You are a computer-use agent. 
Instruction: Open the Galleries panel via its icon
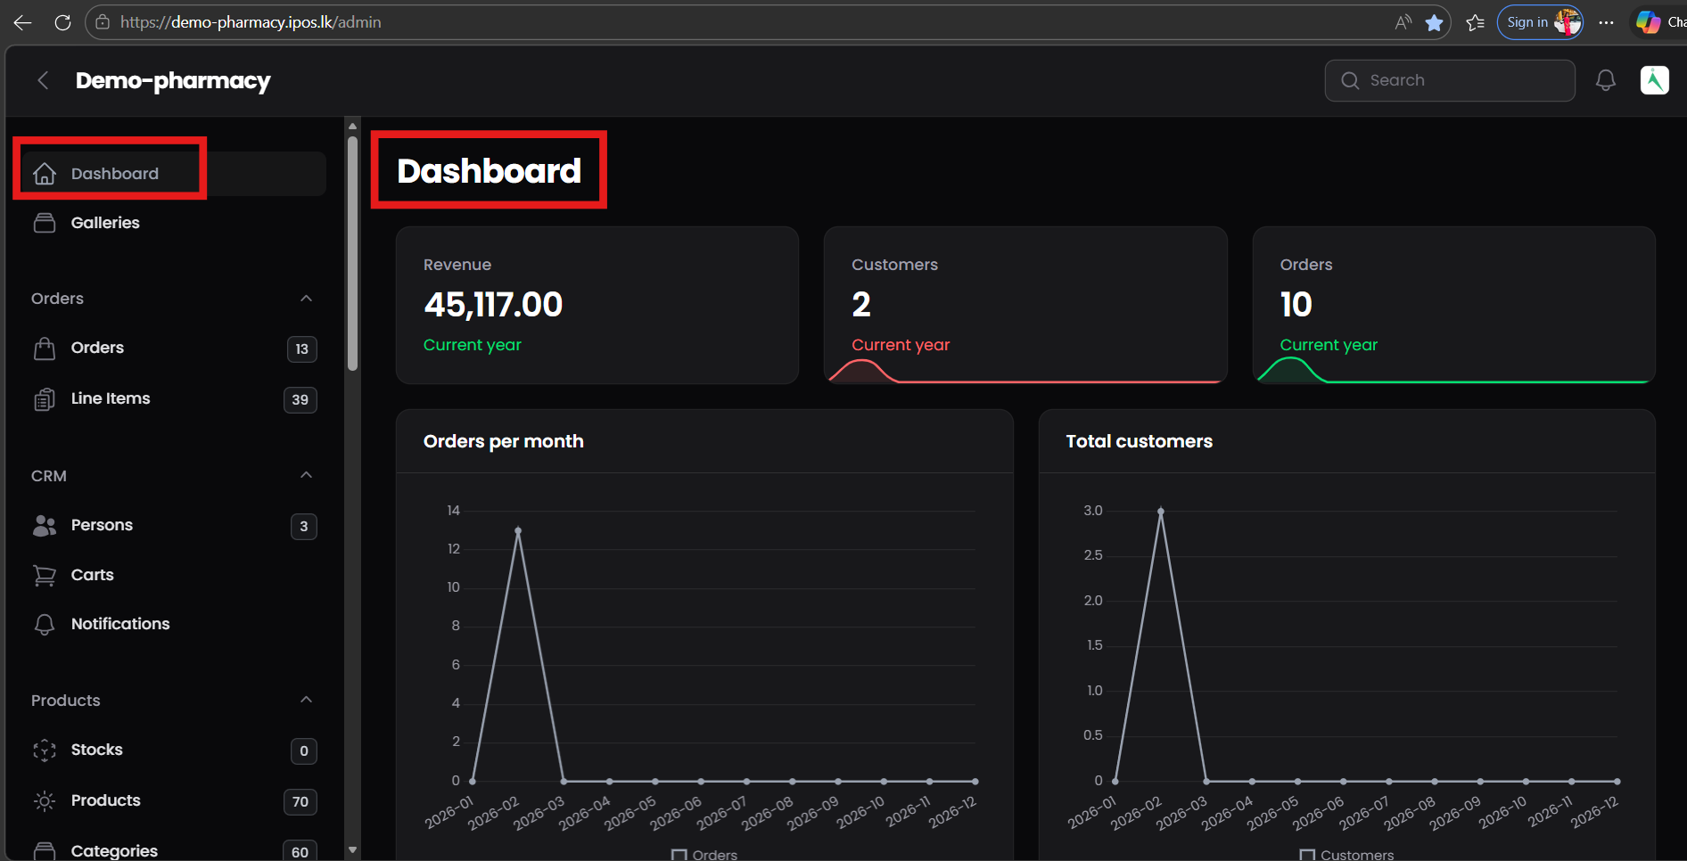44,223
